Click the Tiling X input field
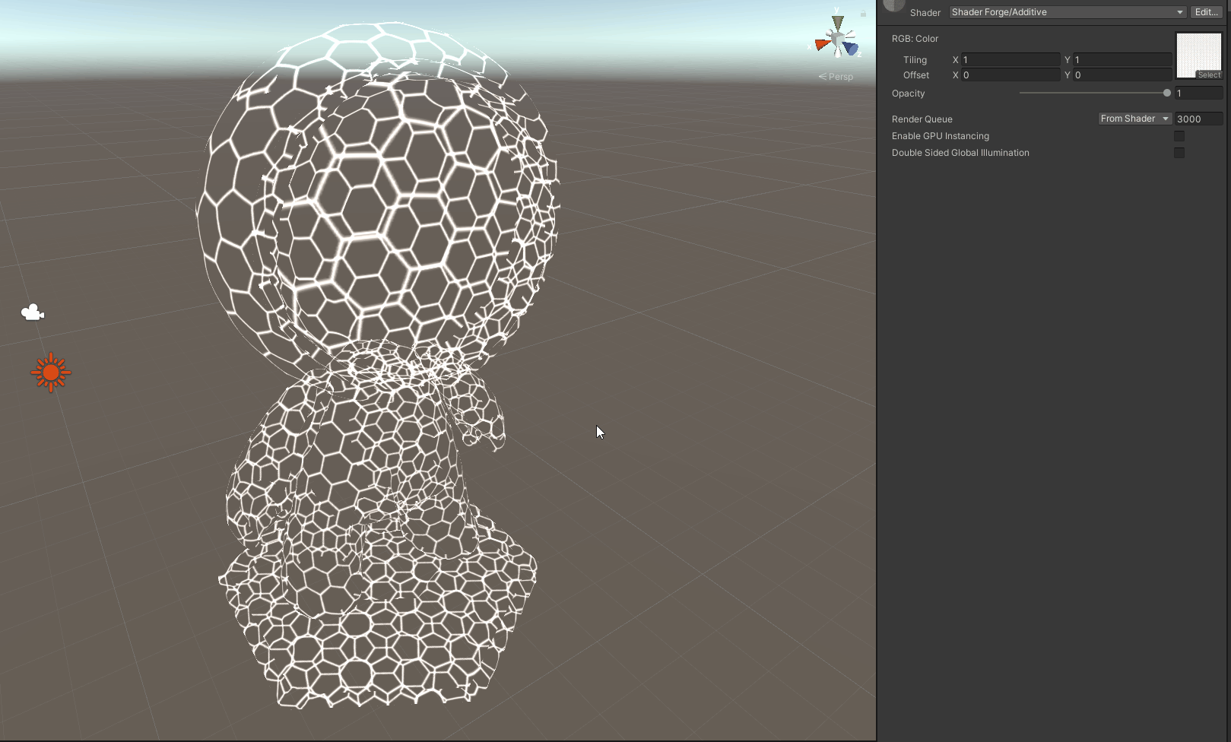The width and height of the screenshot is (1231, 742). coord(1010,59)
